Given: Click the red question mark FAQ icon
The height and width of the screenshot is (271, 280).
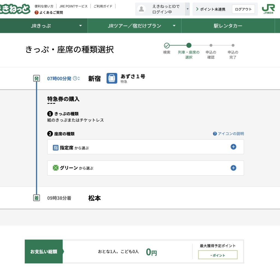Looking at the screenshot, I should pos(37,13).
